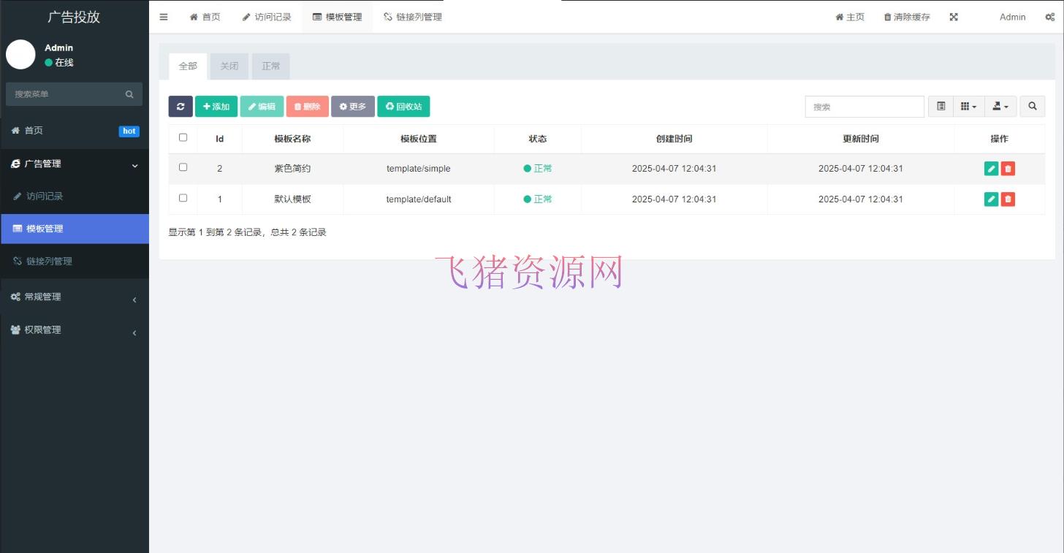This screenshot has height=553, width=1064.
Task: Sort by the Id column header
Action: point(219,139)
